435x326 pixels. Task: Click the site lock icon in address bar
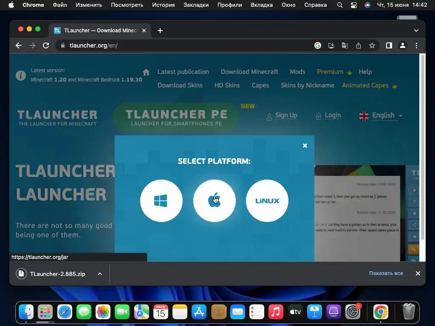point(63,45)
